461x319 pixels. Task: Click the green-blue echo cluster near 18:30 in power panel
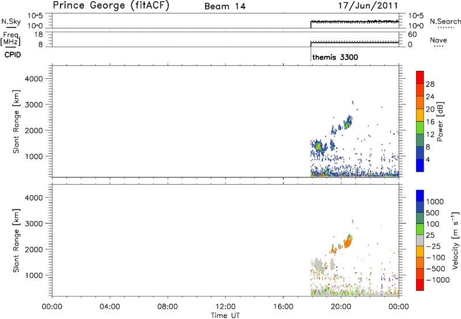coord(319,146)
